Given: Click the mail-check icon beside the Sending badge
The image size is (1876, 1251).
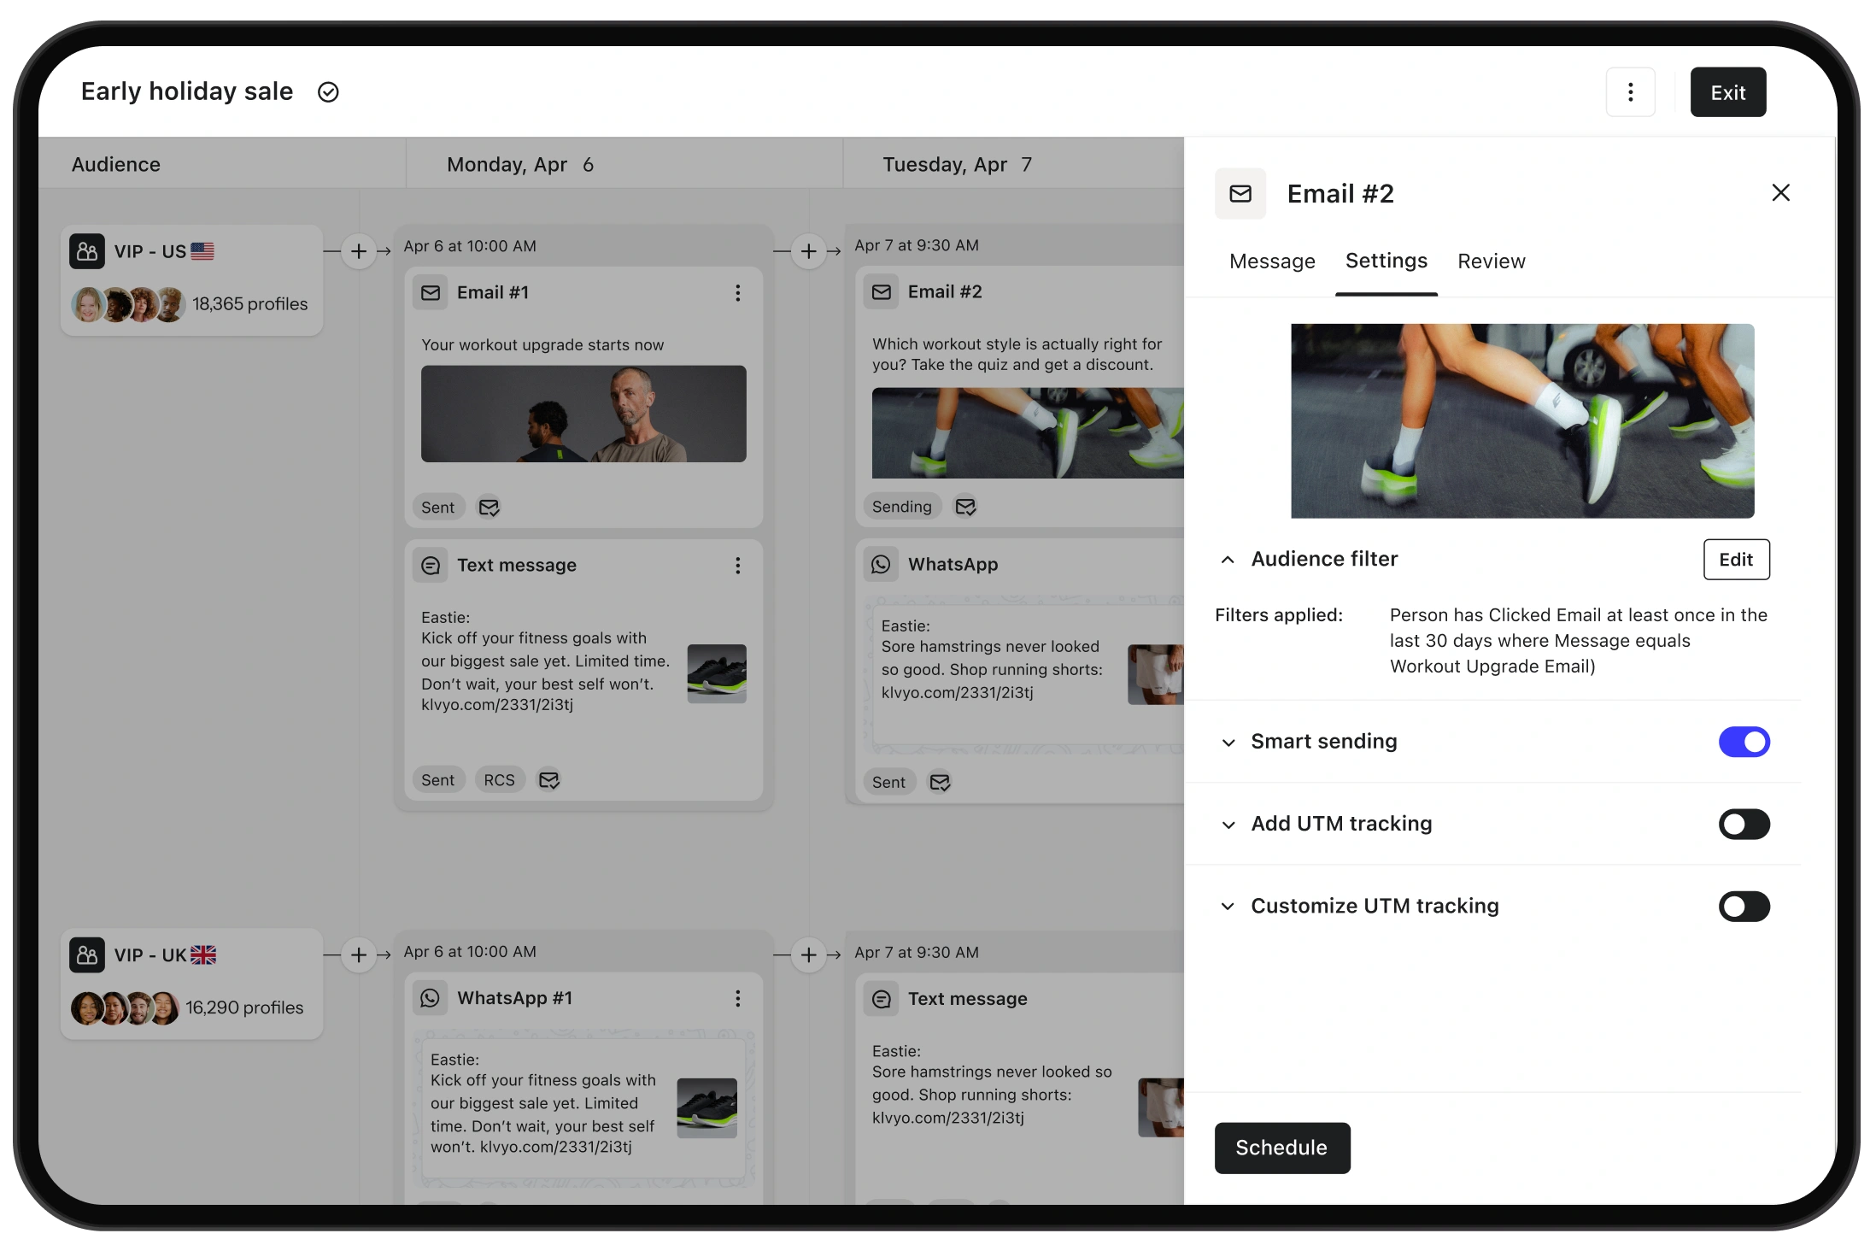Looking at the screenshot, I should click(x=965, y=507).
